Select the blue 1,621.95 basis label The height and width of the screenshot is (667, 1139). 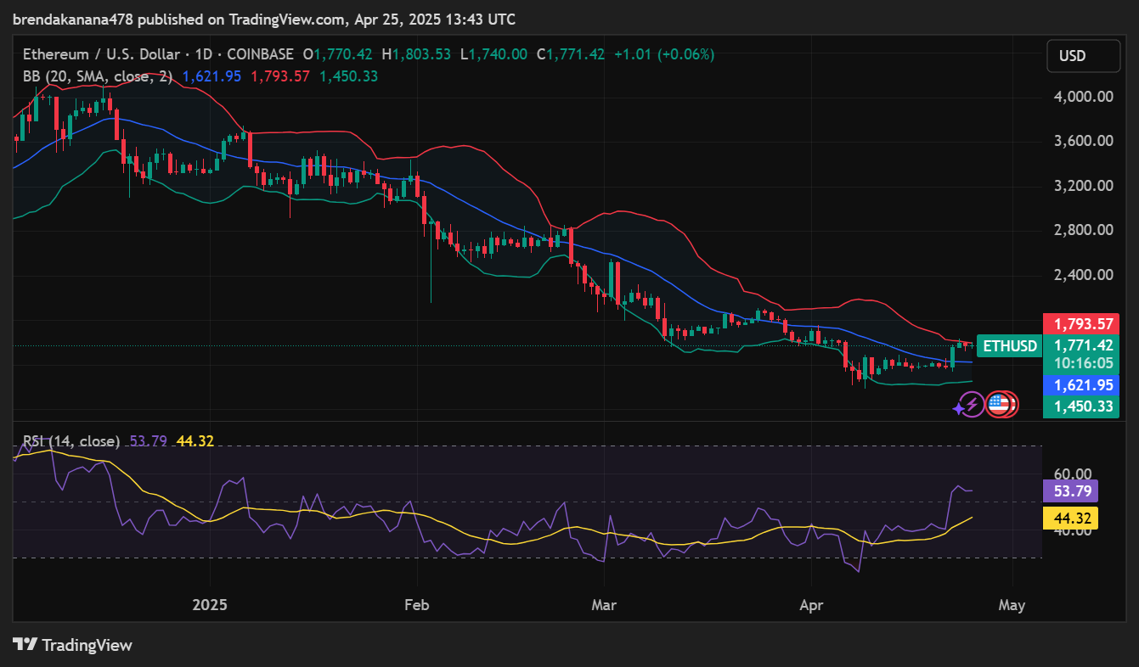[1083, 385]
